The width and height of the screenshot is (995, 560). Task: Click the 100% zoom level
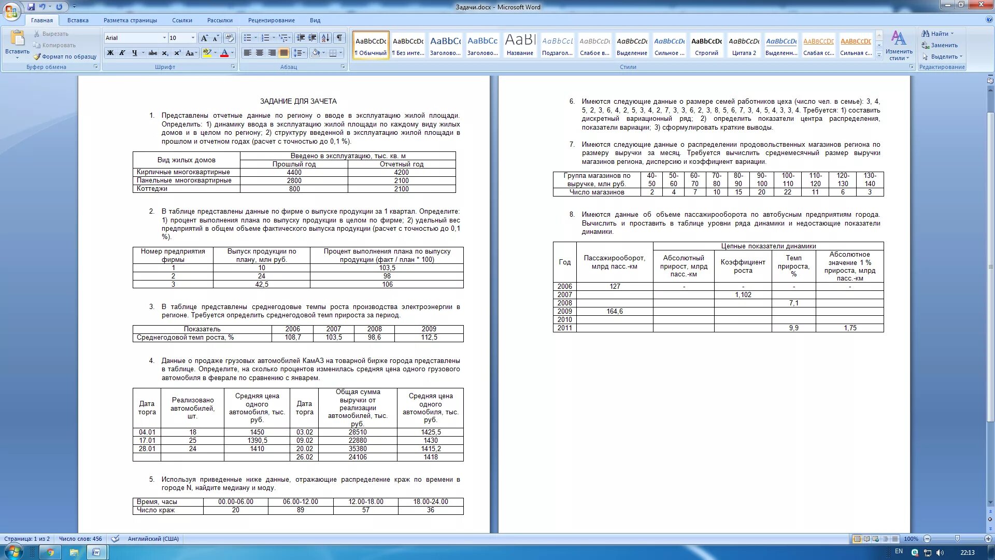(x=911, y=539)
